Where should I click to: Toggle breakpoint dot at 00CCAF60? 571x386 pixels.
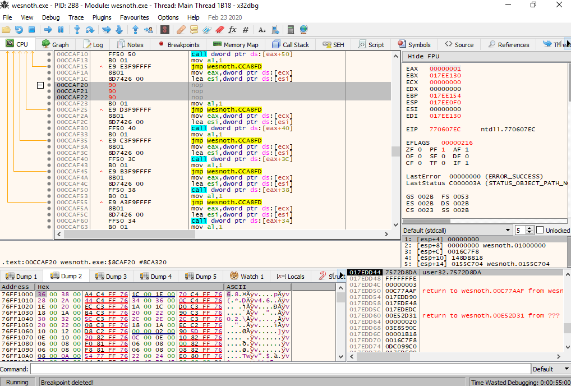[49, 220]
